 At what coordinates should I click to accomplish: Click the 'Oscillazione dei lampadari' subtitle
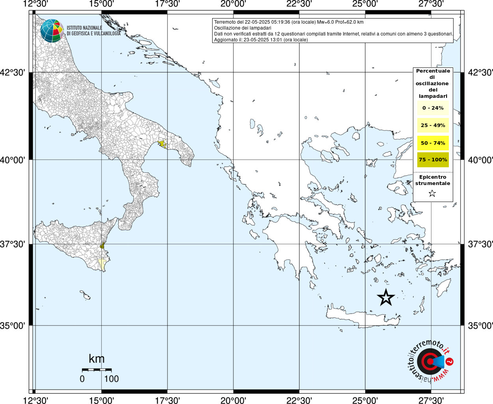[x=243, y=28]
